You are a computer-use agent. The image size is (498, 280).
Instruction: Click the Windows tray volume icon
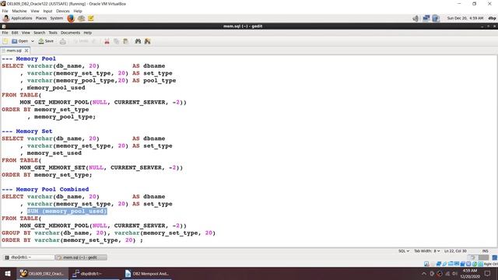[454, 274]
